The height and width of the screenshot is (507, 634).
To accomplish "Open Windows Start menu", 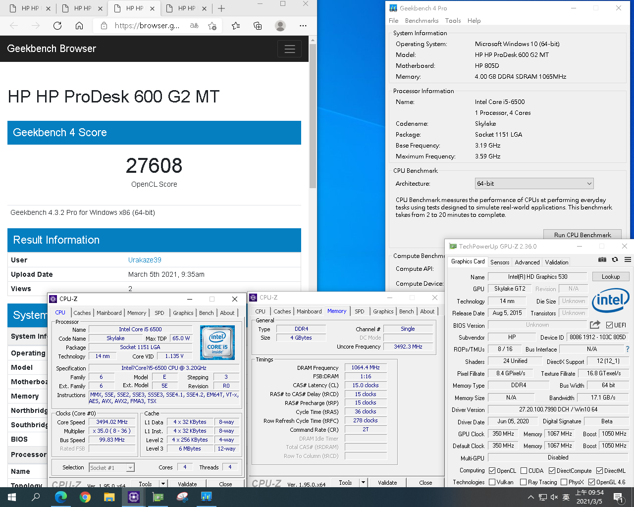I will (x=12, y=497).
